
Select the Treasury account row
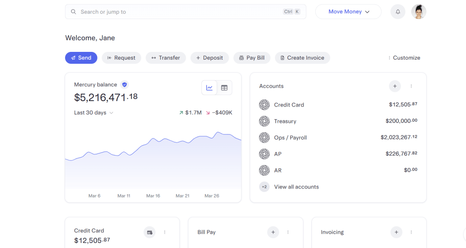point(285,121)
